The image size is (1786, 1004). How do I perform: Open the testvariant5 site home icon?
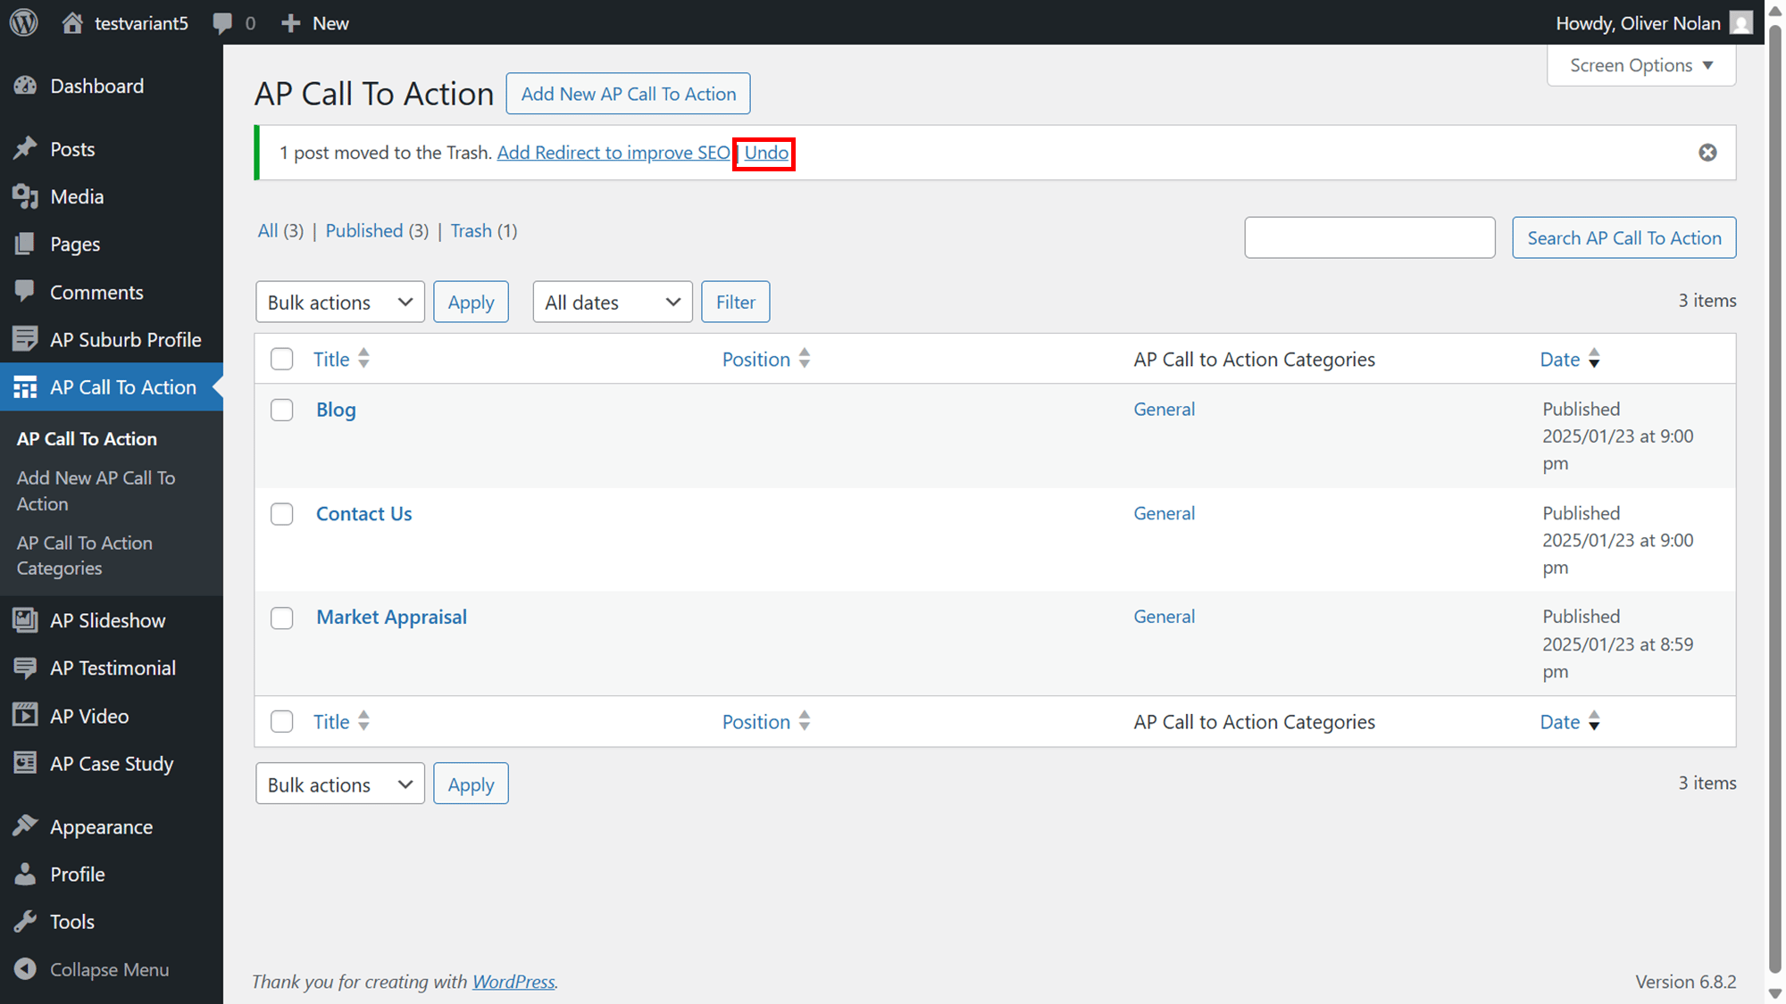[72, 22]
